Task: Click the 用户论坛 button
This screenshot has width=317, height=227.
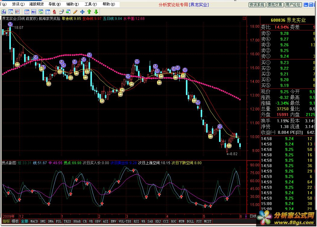Action: (x=293, y=5)
